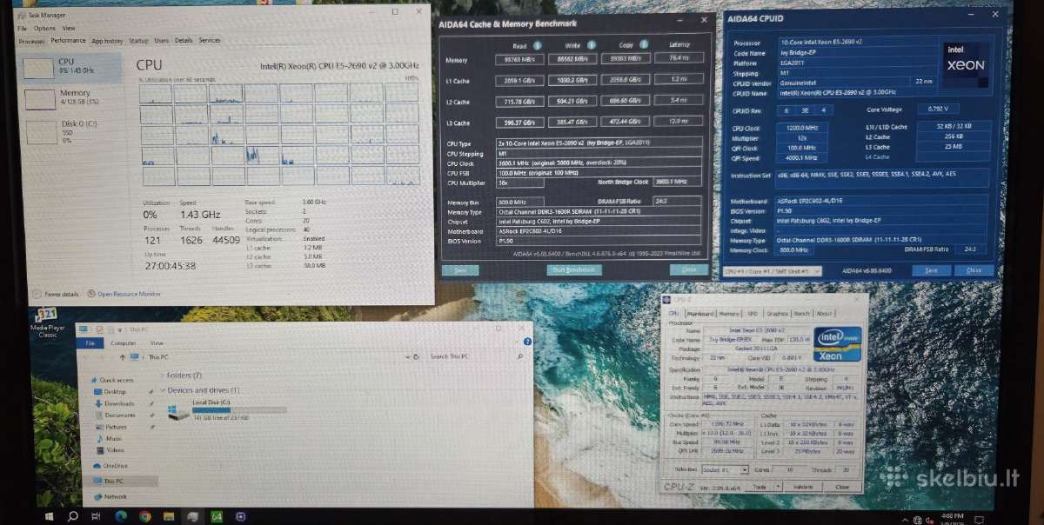Open Task View on the taskbar
The image size is (1044, 525).
pyautogui.click(x=97, y=516)
